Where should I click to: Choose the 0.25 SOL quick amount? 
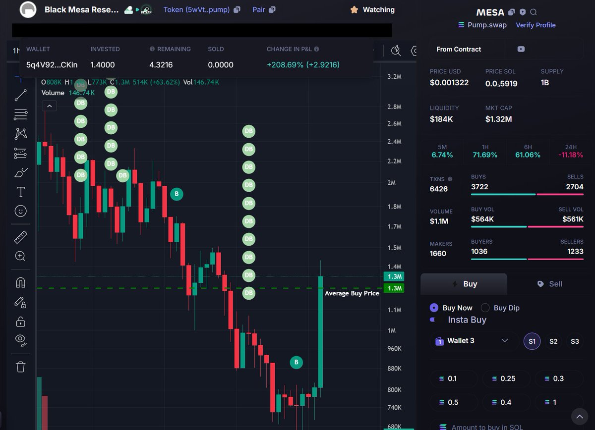coord(506,378)
